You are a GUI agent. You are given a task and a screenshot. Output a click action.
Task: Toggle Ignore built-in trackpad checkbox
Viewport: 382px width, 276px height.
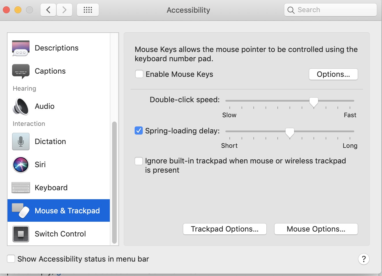(x=139, y=161)
